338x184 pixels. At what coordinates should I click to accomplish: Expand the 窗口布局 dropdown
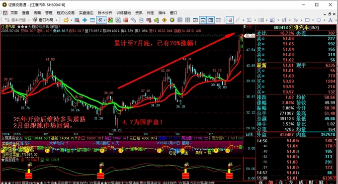(57, 20)
